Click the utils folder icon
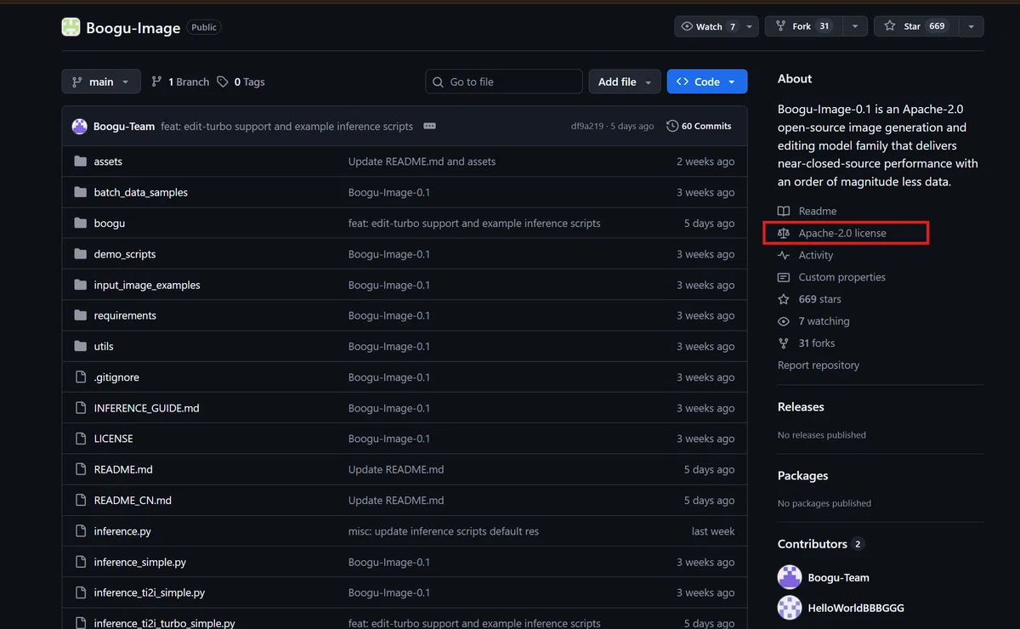Image resolution: width=1020 pixels, height=629 pixels. (x=81, y=346)
